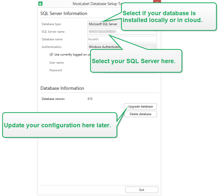This screenshot has height=196, width=220.
Task: Click the SQL Server Information heading
Action: 64,13
